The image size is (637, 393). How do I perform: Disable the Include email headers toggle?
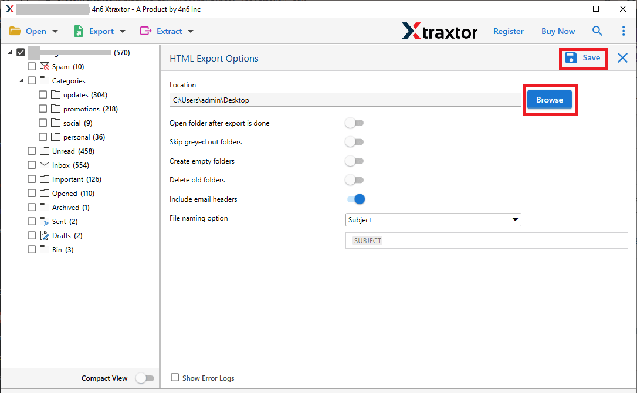[x=355, y=199]
